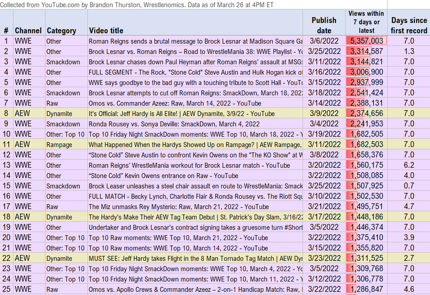Click the views value 3,144,821
Image resolution: width=430 pixels, height=295 pixels.
click(x=366, y=62)
